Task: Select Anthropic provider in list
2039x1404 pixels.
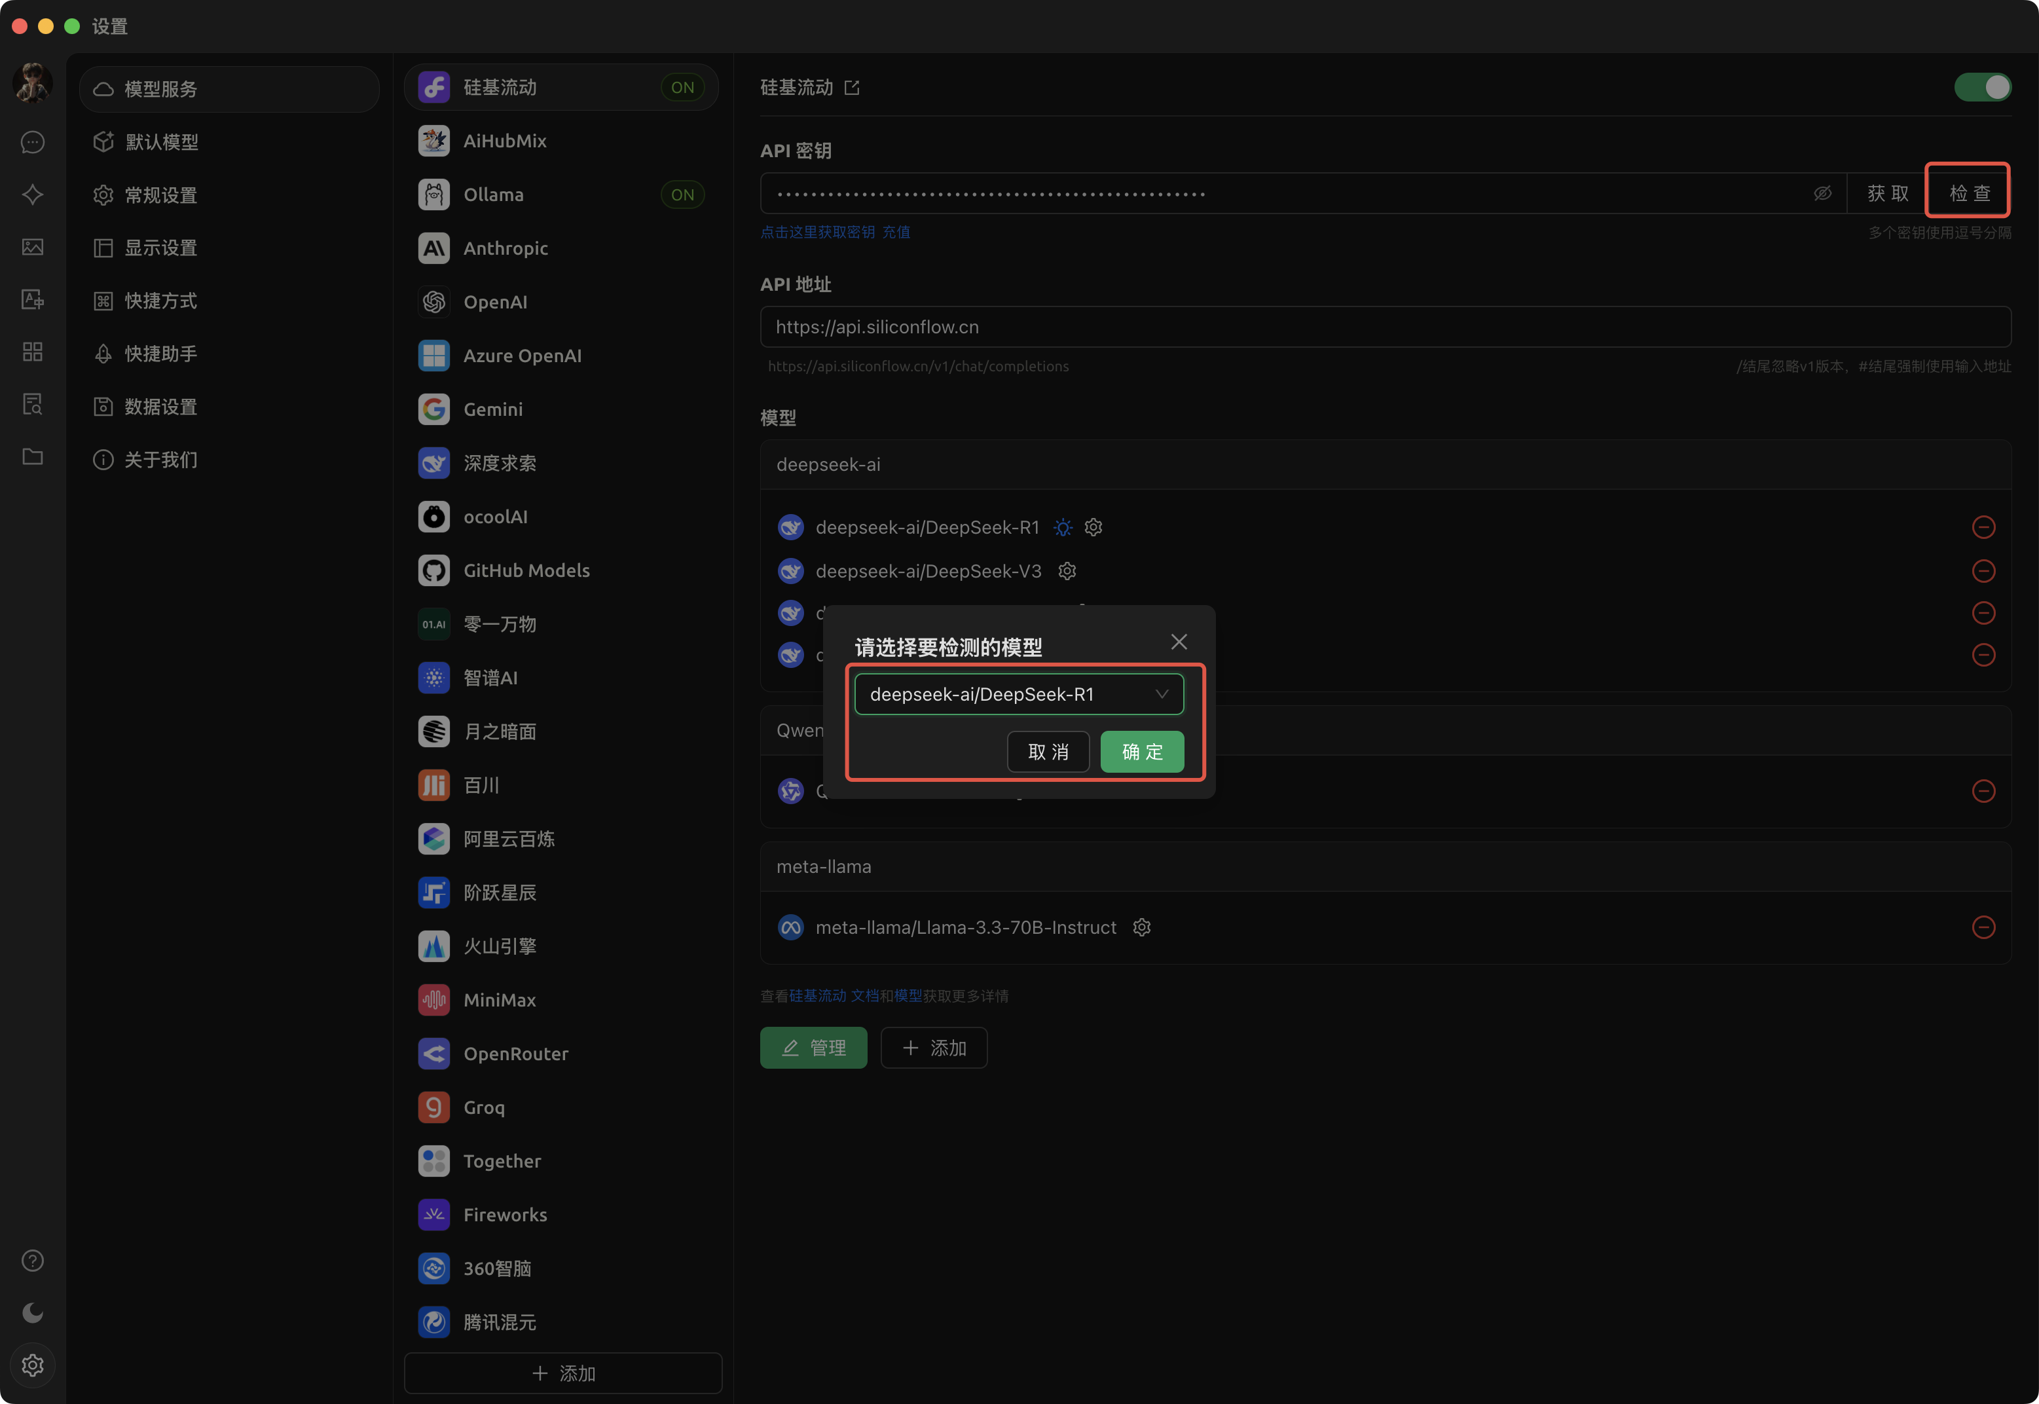Action: pos(505,248)
